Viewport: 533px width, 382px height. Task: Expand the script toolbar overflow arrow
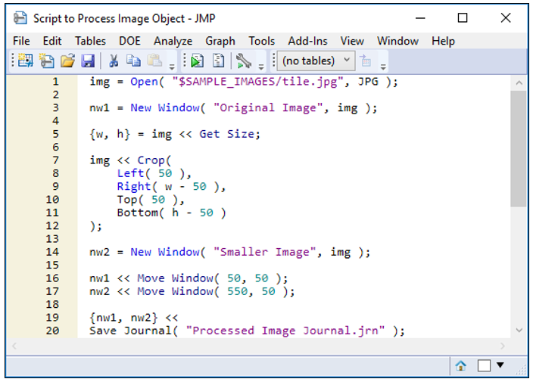[x=261, y=67]
